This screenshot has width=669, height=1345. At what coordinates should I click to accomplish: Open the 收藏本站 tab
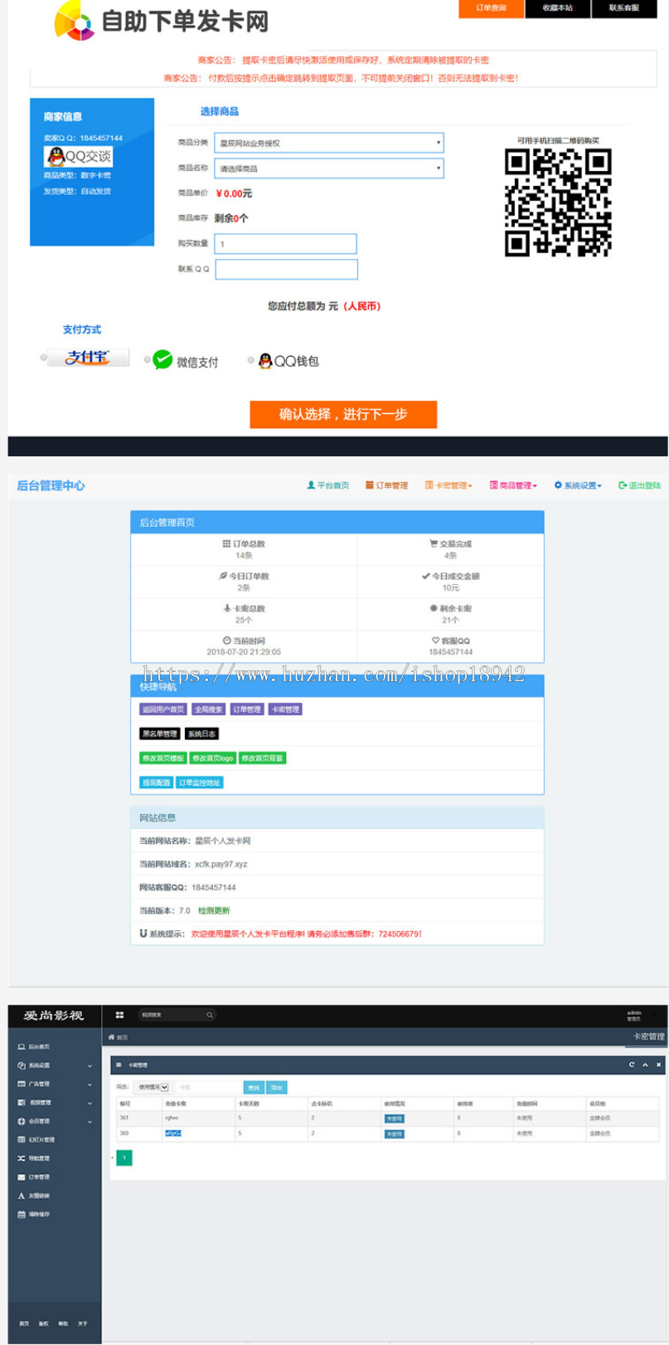click(x=558, y=8)
